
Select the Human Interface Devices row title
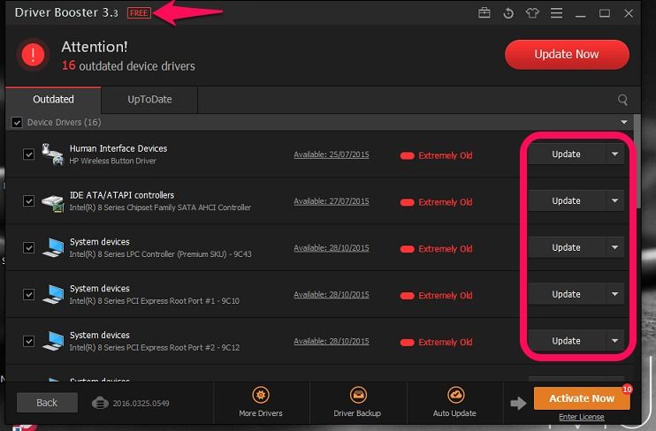[118, 148]
